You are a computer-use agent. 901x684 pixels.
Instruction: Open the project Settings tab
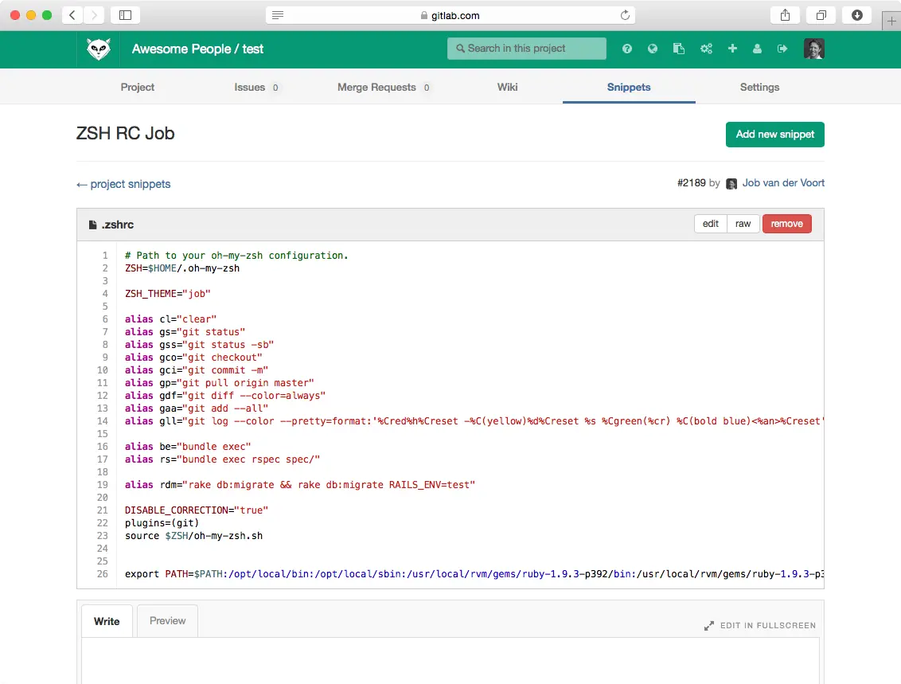(x=759, y=88)
